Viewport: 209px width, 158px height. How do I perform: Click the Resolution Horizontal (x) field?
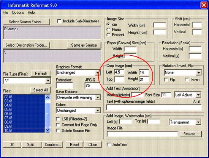point(195,49)
